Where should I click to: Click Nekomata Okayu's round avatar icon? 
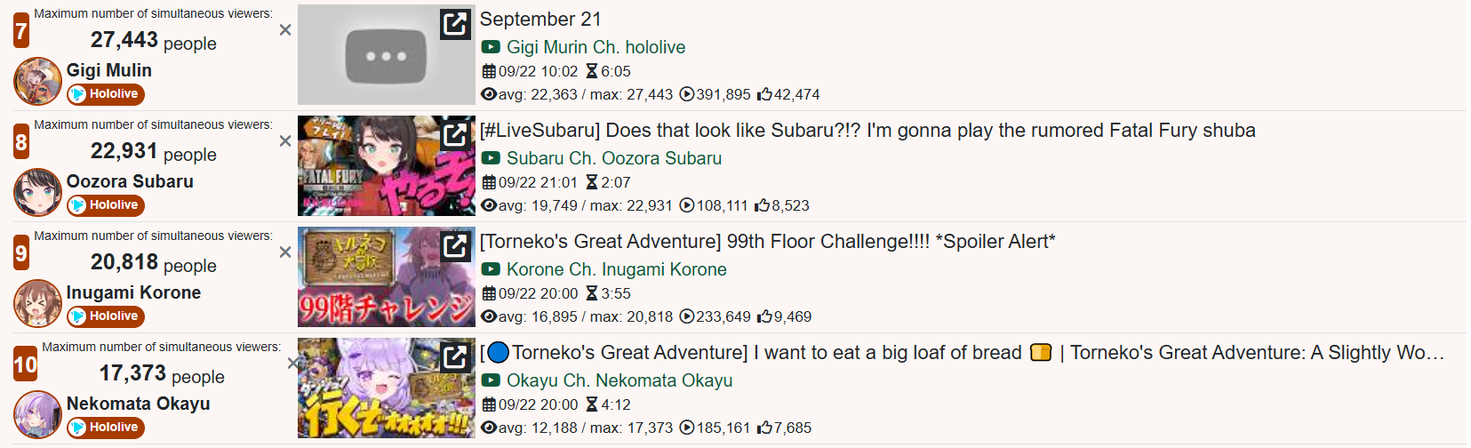tap(37, 415)
